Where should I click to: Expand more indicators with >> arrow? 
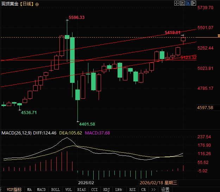tap(153, 190)
